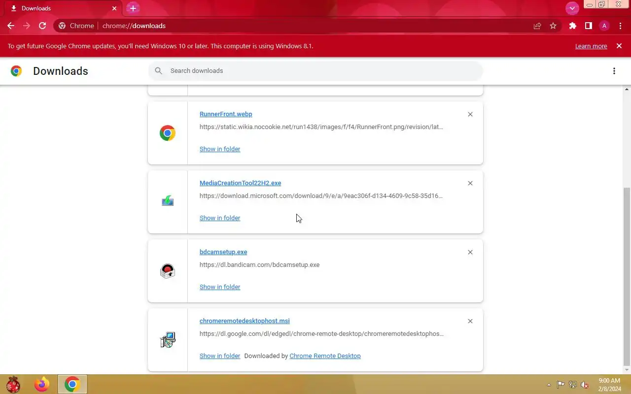This screenshot has width=631, height=394.
Task: Click the dl.bandicam.com source URL text
Action: 259,264
